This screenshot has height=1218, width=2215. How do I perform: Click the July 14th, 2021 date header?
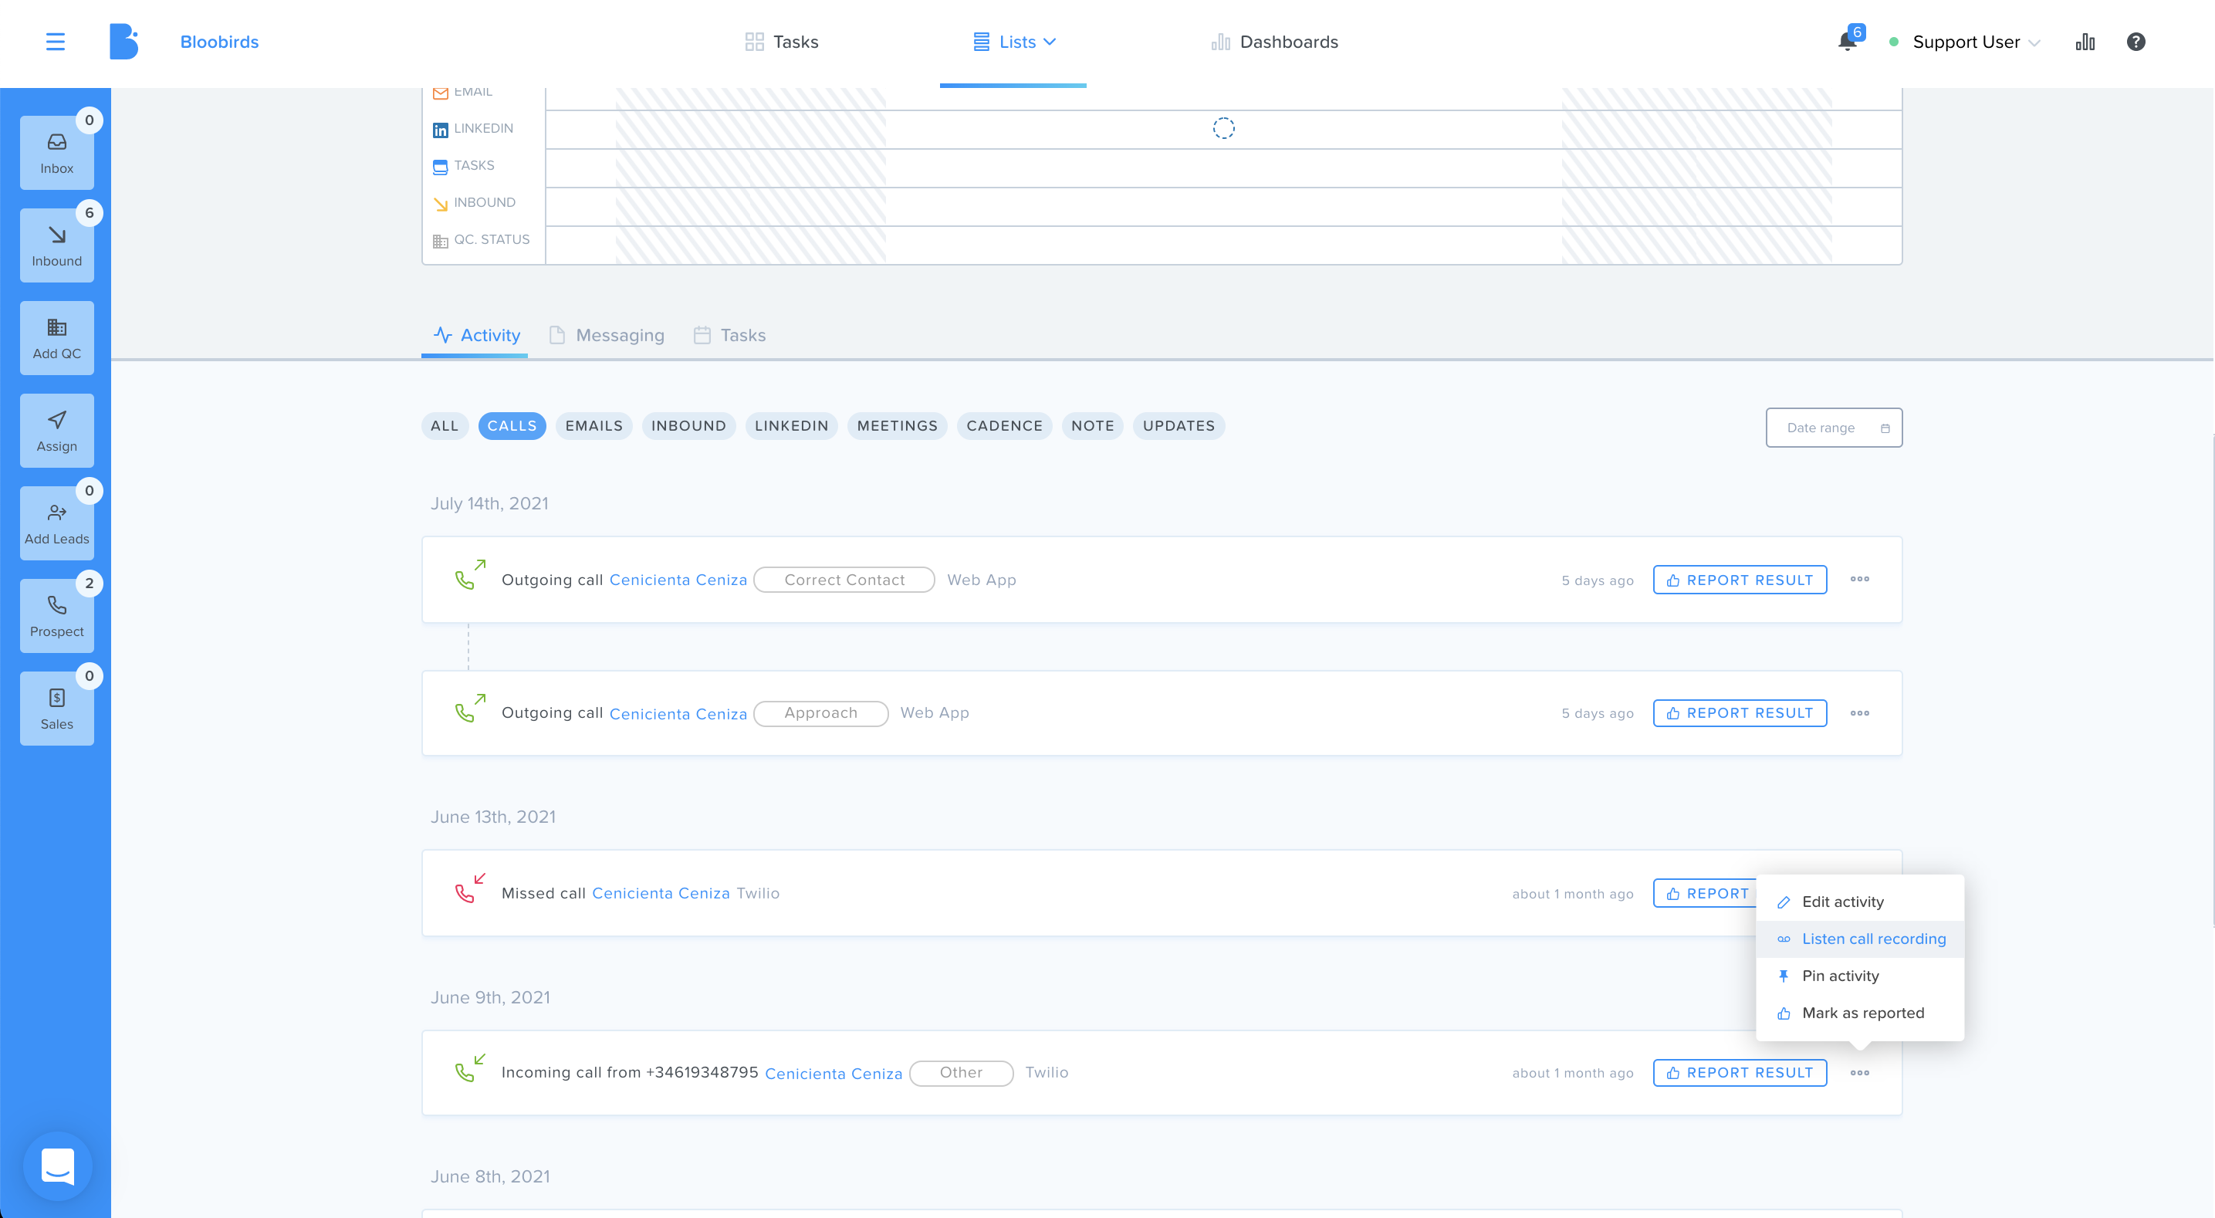tap(489, 503)
